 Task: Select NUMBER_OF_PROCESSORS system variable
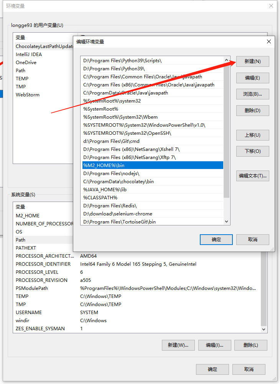coord(44,224)
